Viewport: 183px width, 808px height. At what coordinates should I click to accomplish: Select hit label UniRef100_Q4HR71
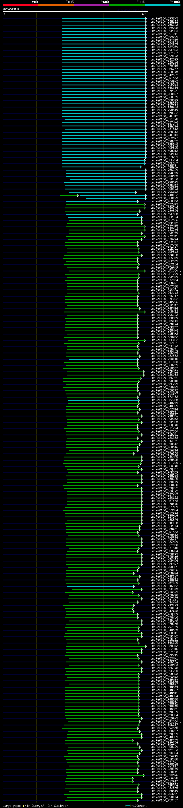164,416
